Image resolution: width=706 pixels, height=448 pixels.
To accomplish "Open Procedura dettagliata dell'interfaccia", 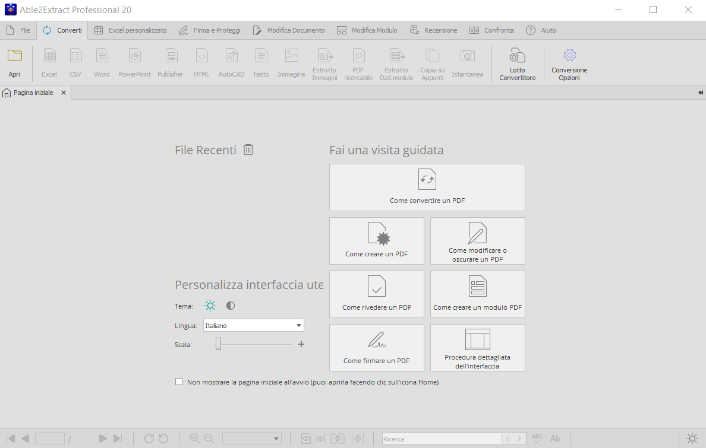I will click(x=478, y=348).
